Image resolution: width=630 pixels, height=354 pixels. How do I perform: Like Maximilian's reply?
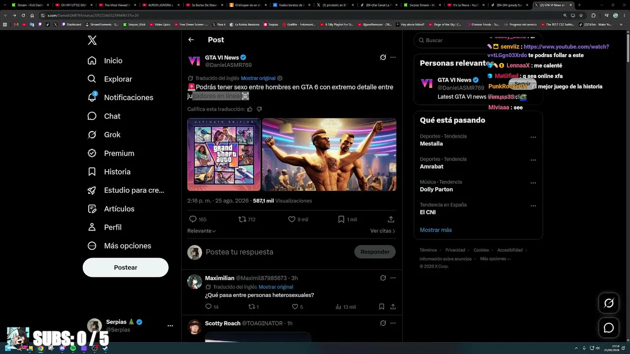pyautogui.click(x=295, y=307)
